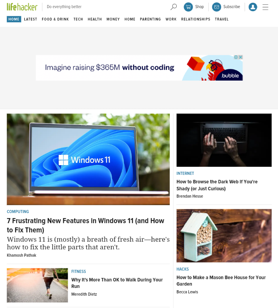
Task: Open the Food & Drink section
Action: point(55,19)
